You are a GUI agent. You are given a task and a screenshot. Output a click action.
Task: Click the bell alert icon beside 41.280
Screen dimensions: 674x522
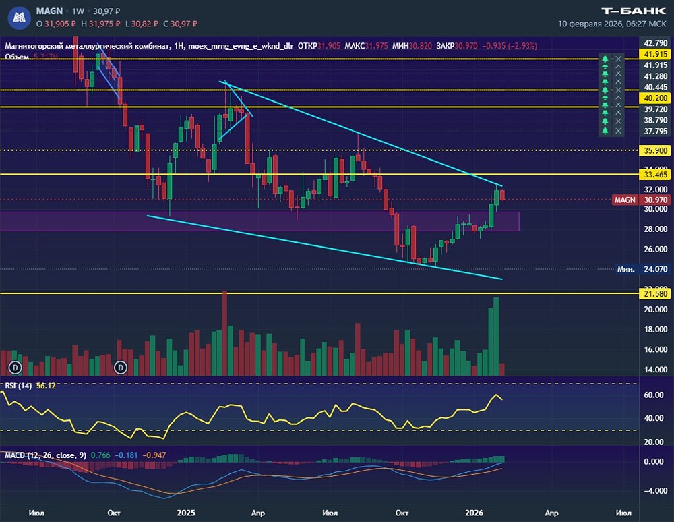coord(605,74)
